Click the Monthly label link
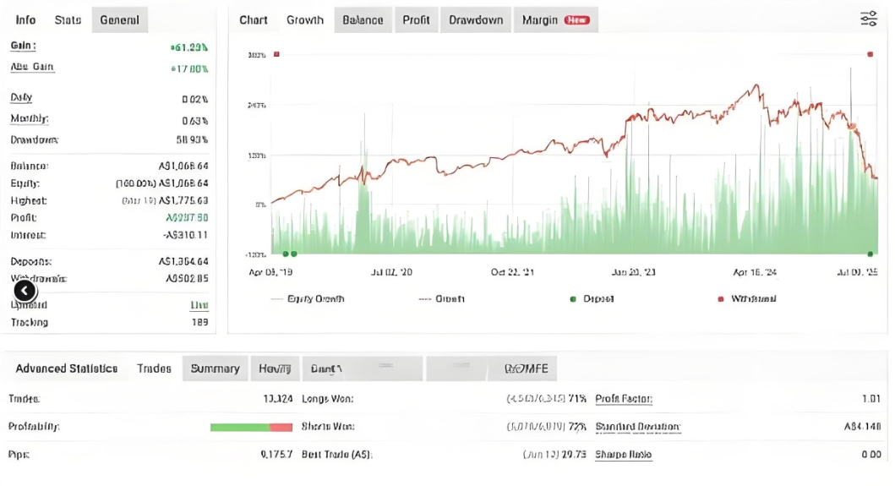This screenshot has width=895, height=486. (29, 119)
